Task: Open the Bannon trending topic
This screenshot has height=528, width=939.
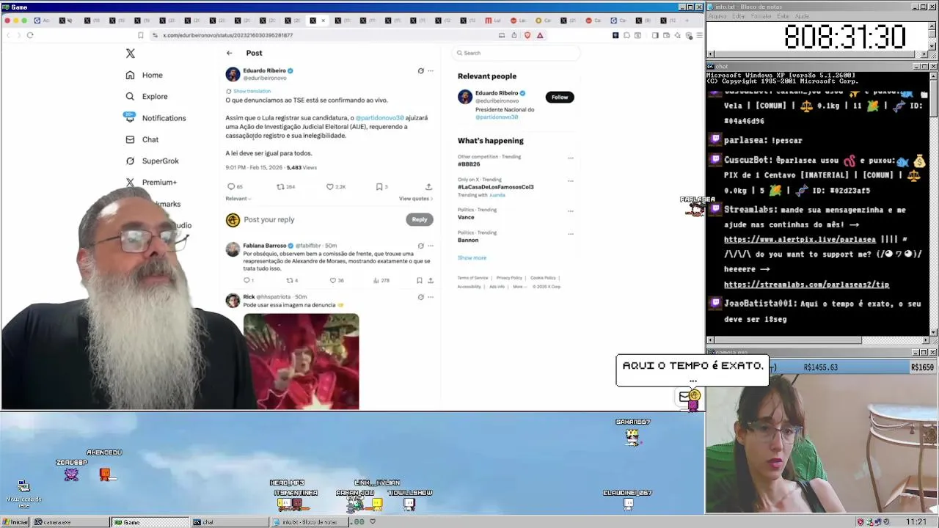Action: (468, 240)
